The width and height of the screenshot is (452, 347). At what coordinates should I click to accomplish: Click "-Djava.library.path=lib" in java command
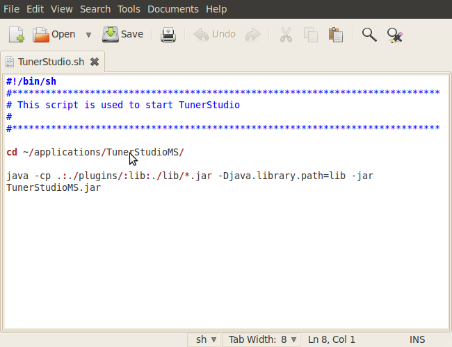tap(282, 176)
